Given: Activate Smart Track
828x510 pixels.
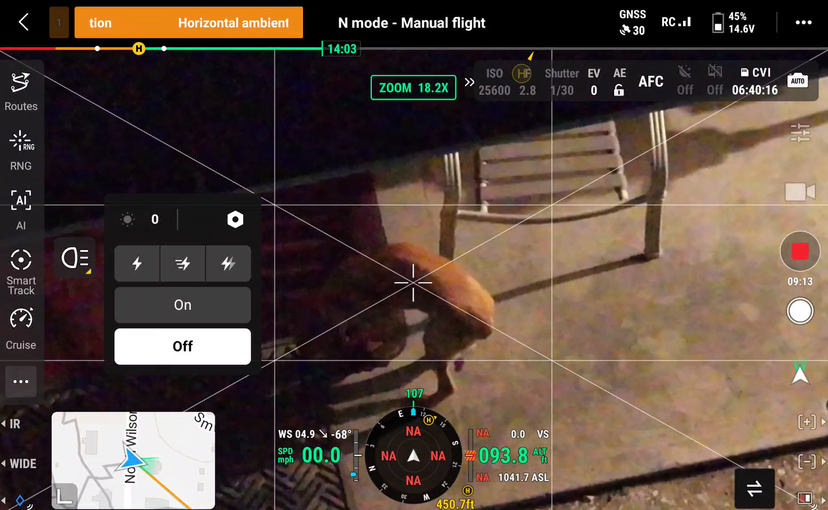Looking at the screenshot, I should point(21,272).
